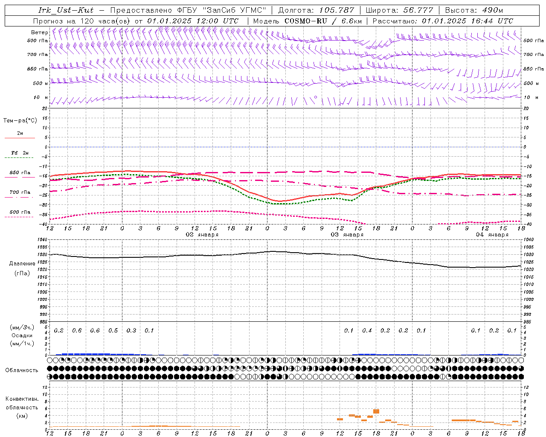Image resolution: width=546 pixels, height=437 pixels.
Task: Click the forecast start time 01.01.2025 12:00 UTC
Action: click(x=193, y=20)
